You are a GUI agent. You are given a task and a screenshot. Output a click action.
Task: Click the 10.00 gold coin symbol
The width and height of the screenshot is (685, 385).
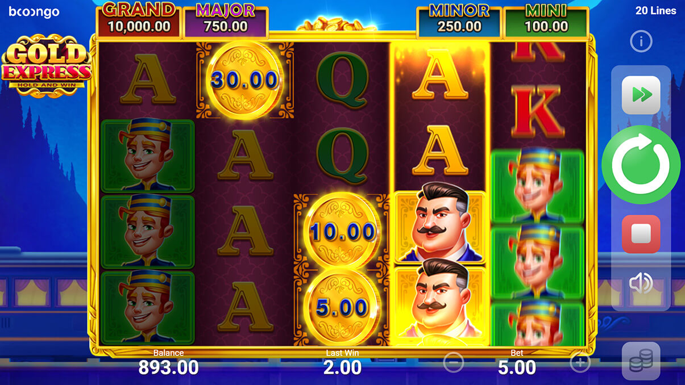(x=342, y=232)
